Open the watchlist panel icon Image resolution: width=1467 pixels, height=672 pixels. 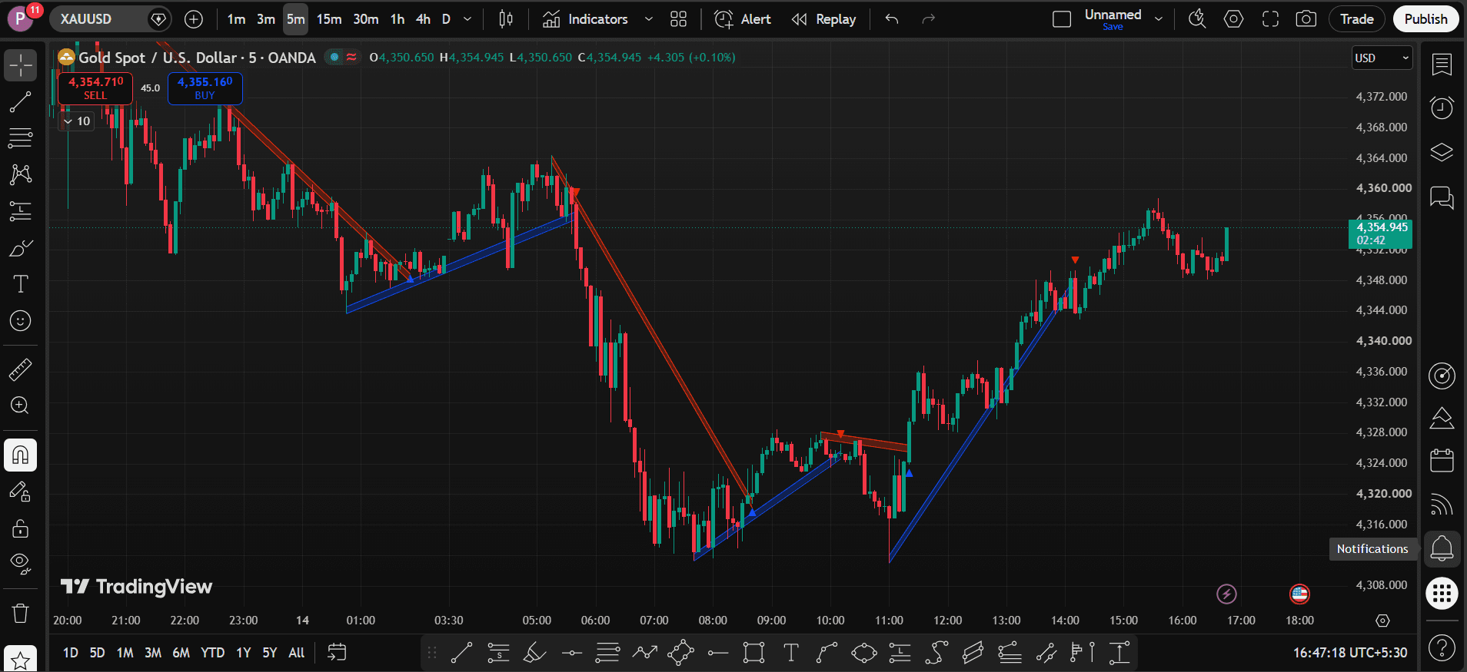(1442, 65)
